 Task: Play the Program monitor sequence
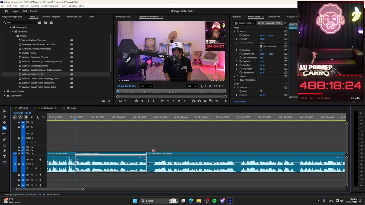(173, 101)
